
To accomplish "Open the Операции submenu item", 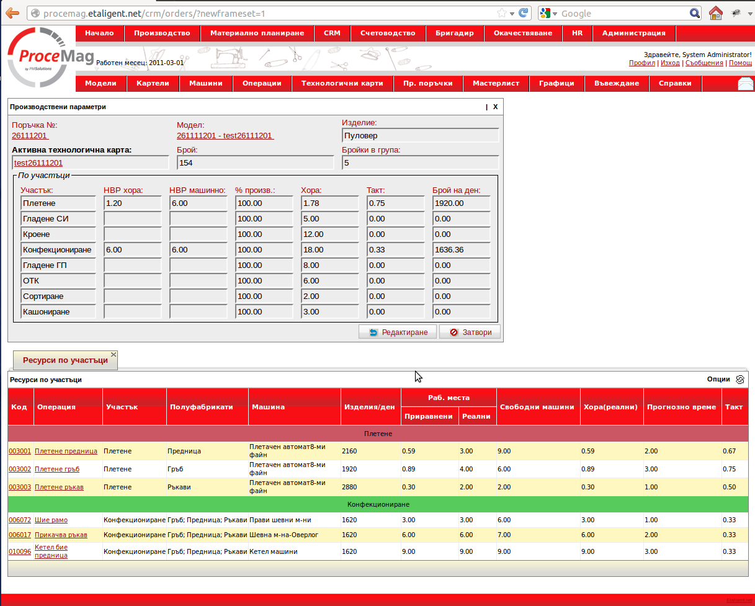I will pos(262,83).
